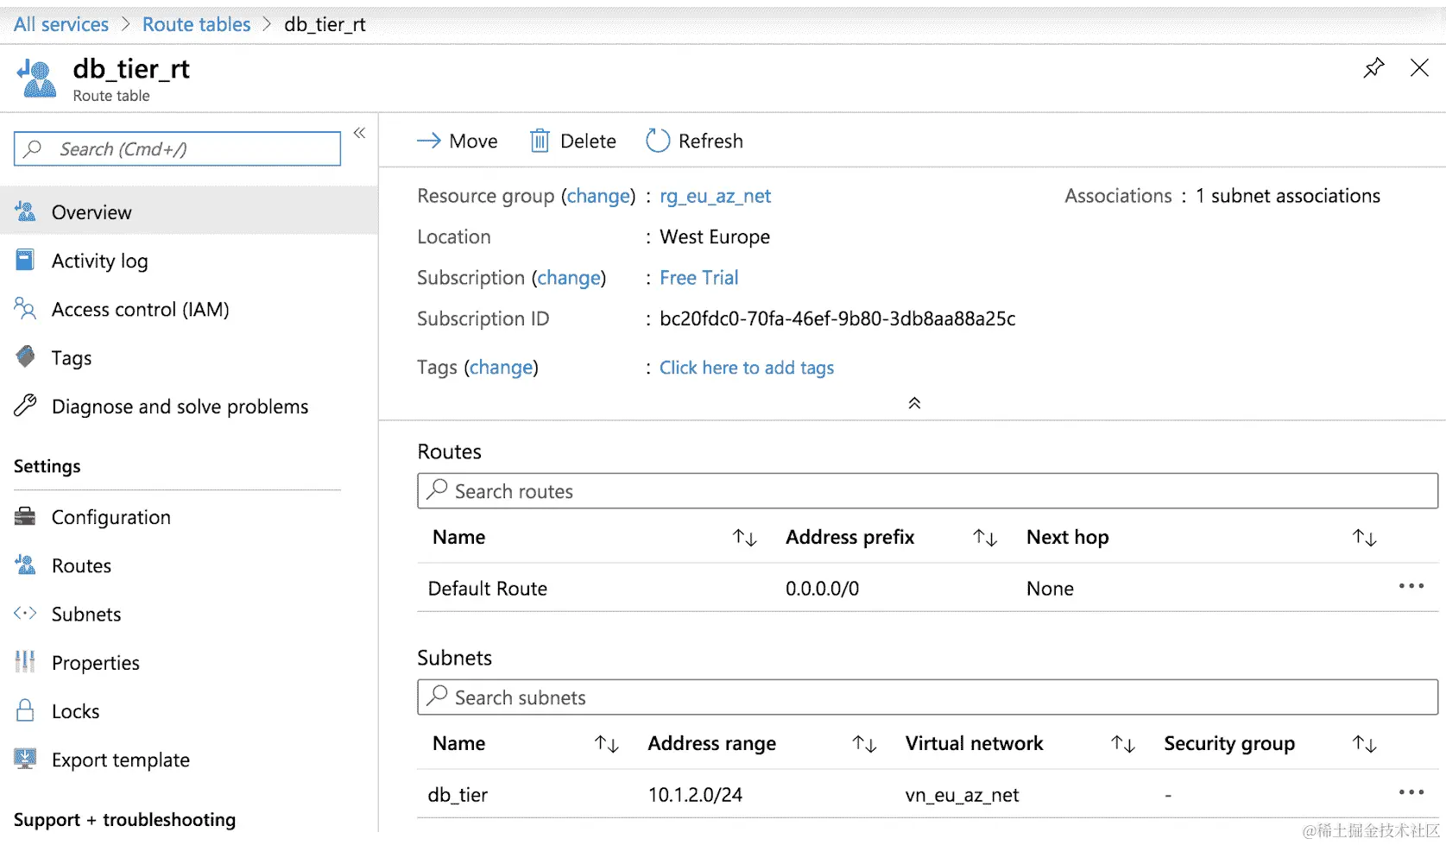Click change next to Tags
Image resolution: width=1446 pixels, height=845 pixels.
(x=501, y=368)
